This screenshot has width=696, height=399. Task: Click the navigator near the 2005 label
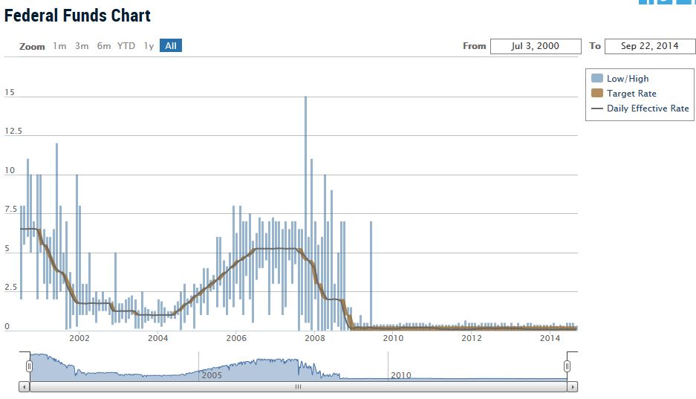point(211,372)
